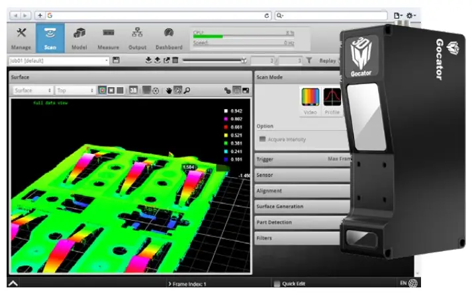
Task: Save the current job with the floppy icon
Action: 116,60
